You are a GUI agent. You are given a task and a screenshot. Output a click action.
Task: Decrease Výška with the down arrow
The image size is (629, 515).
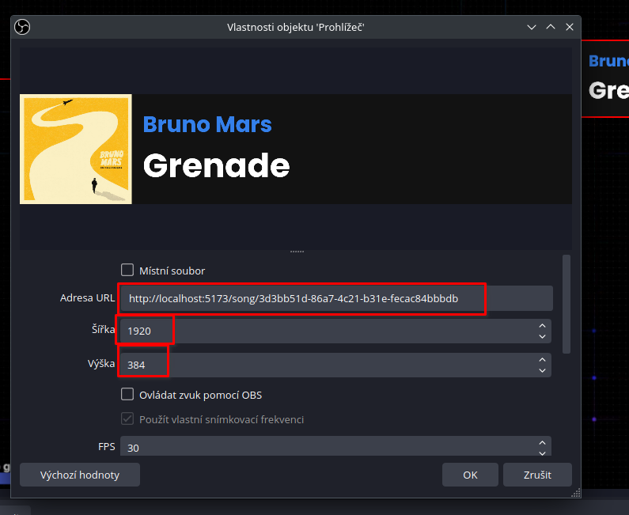click(542, 370)
